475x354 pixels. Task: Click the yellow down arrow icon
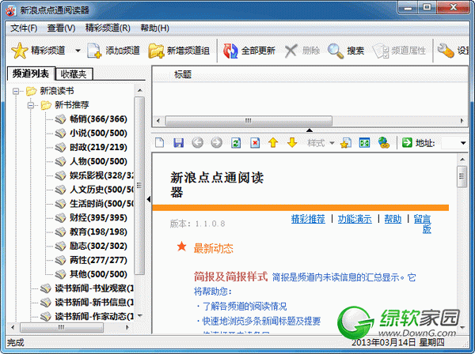coord(292,142)
